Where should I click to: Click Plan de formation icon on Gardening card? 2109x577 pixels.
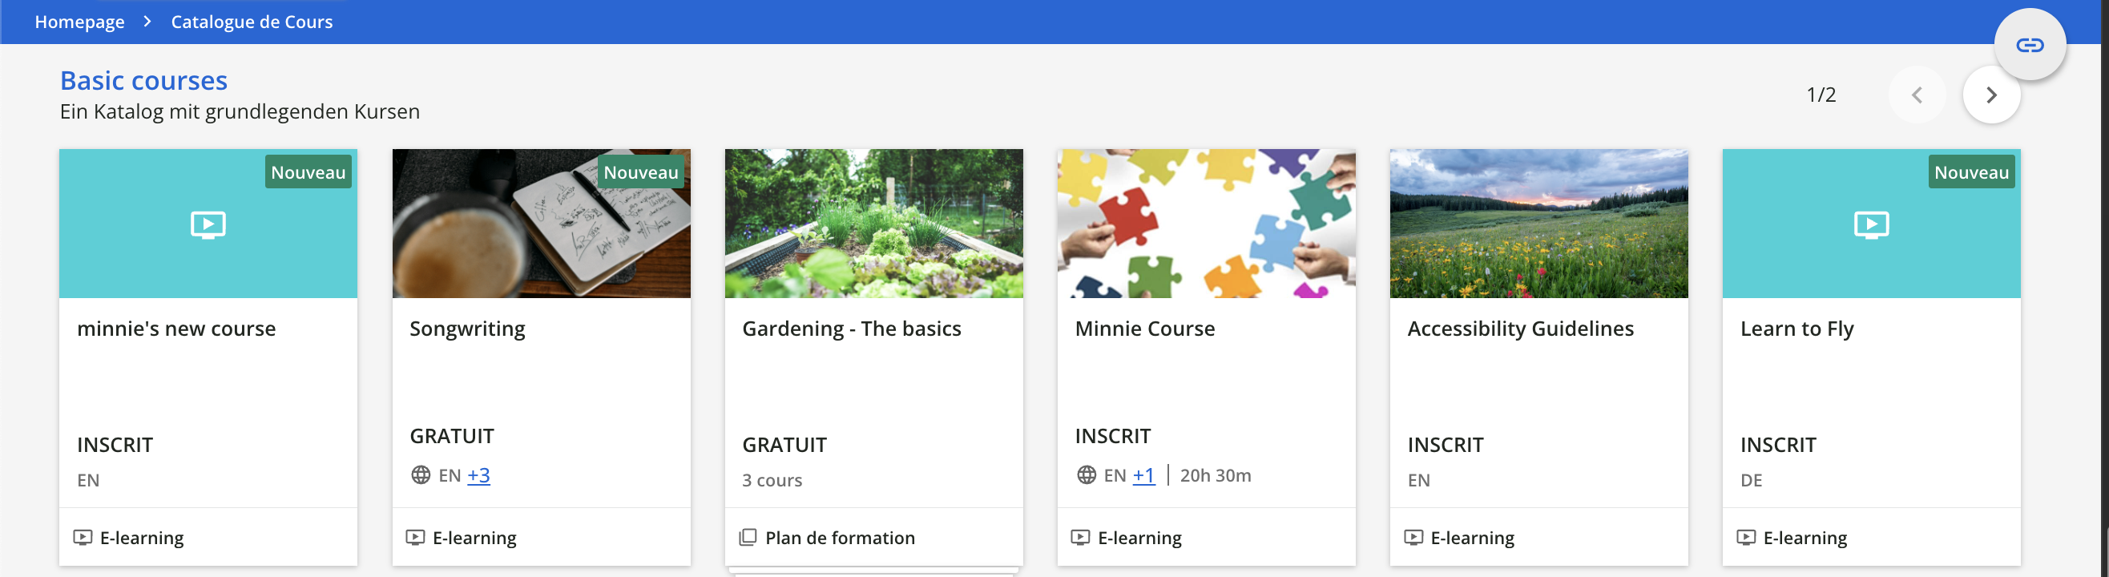(748, 537)
